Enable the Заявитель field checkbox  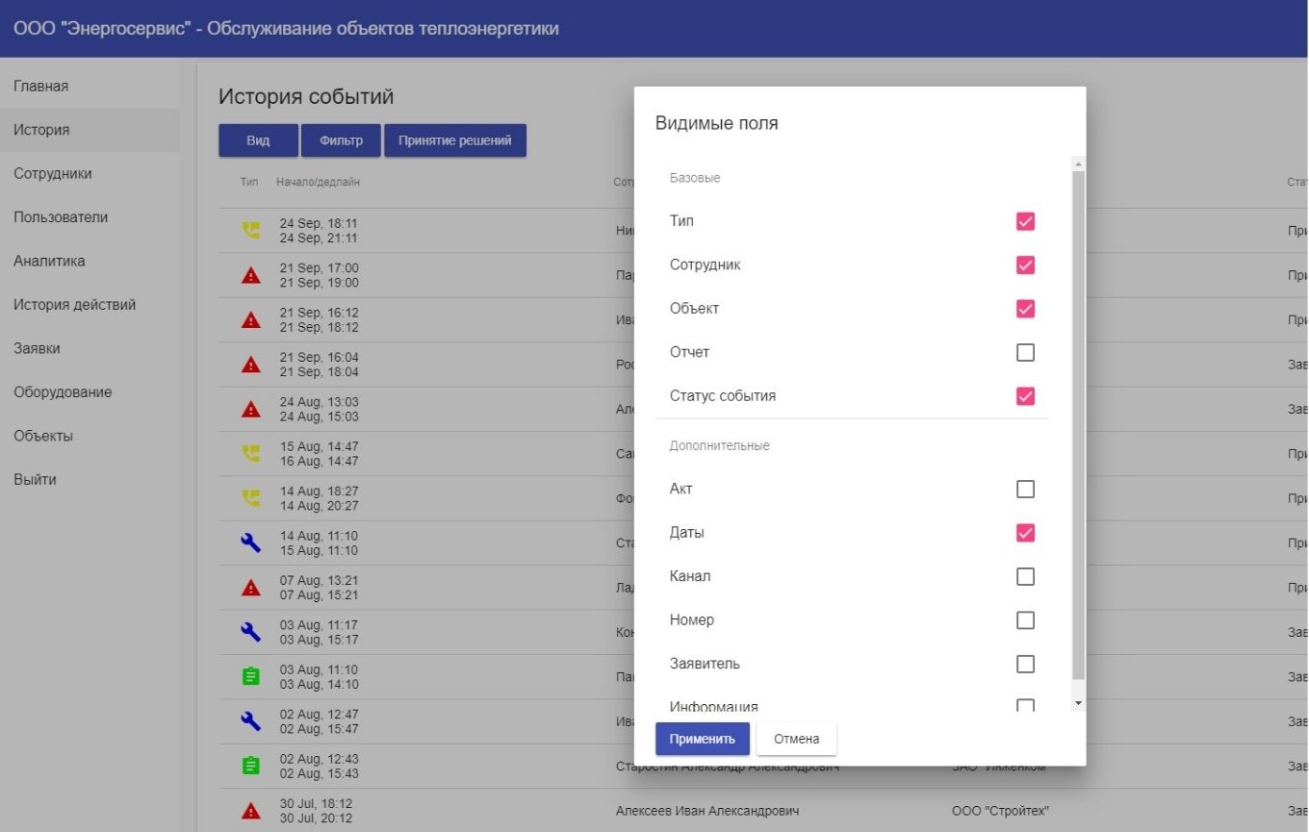pos(1025,664)
